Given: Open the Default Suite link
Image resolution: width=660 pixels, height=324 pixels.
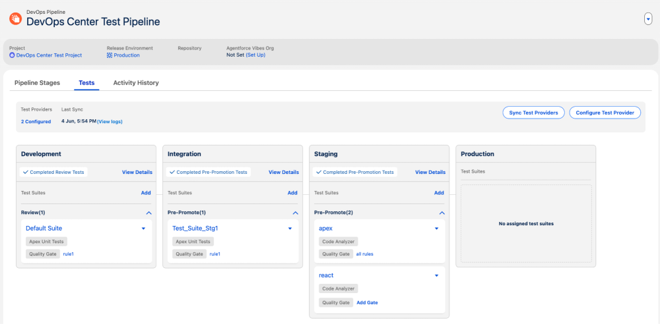Looking at the screenshot, I should (44, 229).
